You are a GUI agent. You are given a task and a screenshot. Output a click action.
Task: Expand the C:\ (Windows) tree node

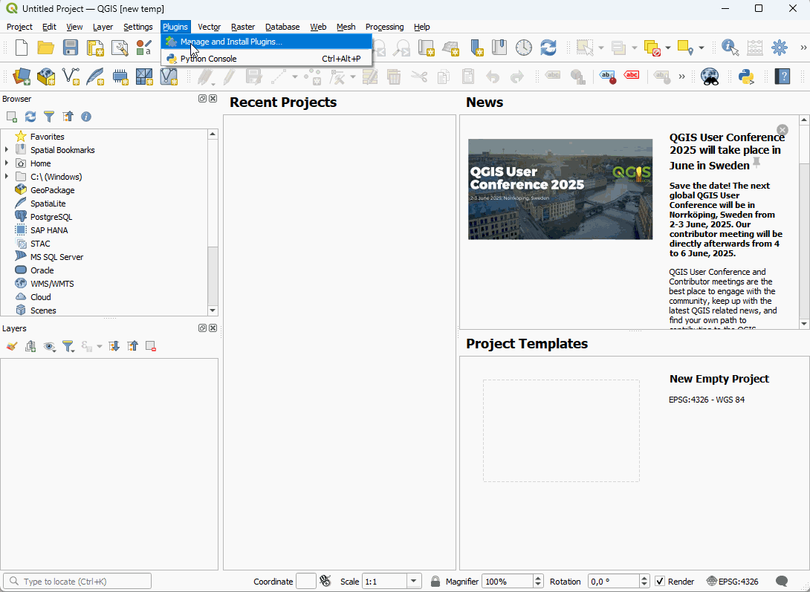7,177
